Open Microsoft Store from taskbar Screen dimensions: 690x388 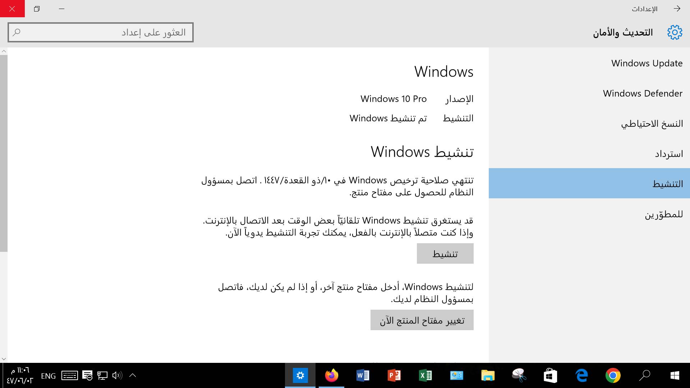pyautogui.click(x=550, y=375)
